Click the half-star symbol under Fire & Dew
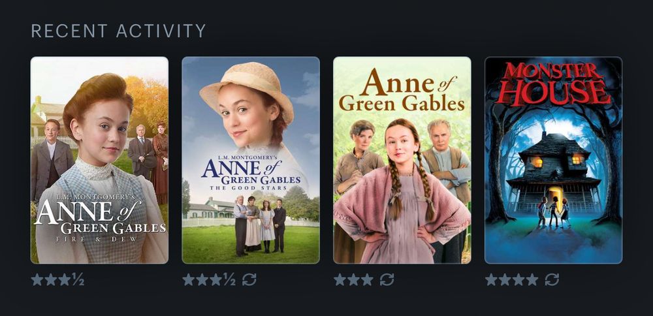The height and width of the screenshot is (316, 653). [x=78, y=279]
